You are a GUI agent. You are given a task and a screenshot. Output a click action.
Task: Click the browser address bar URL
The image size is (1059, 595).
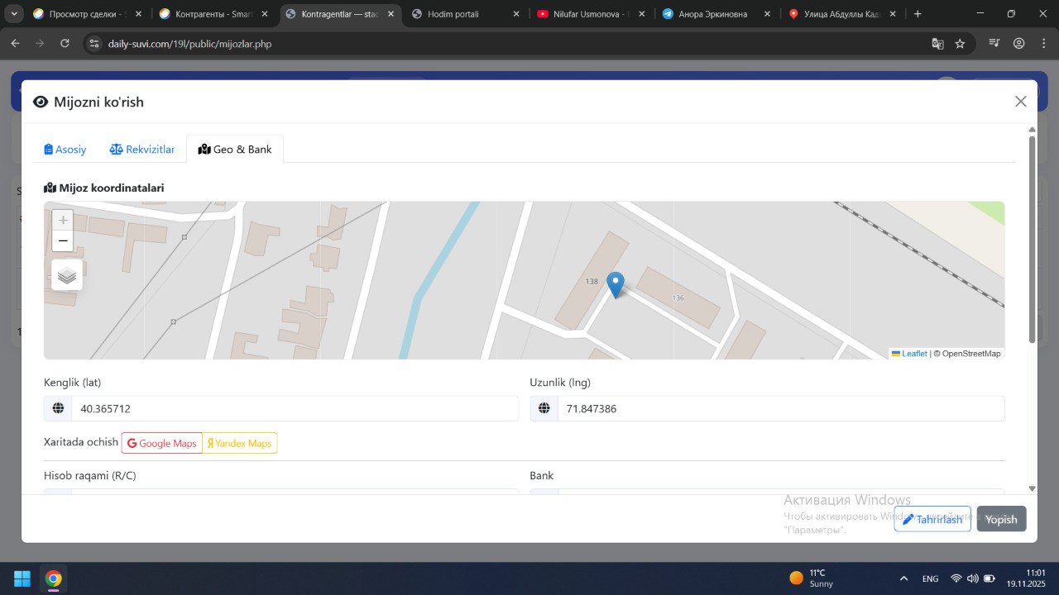pyautogui.click(x=189, y=44)
